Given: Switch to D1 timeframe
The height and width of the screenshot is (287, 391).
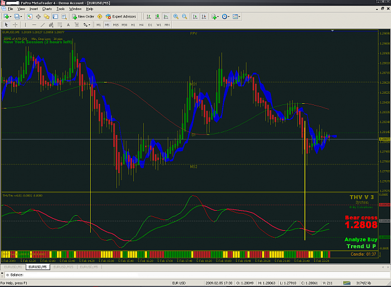Looking at the screenshot, I should click(150, 25).
